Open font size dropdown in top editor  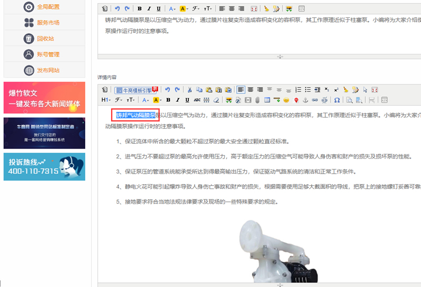[208, 8]
